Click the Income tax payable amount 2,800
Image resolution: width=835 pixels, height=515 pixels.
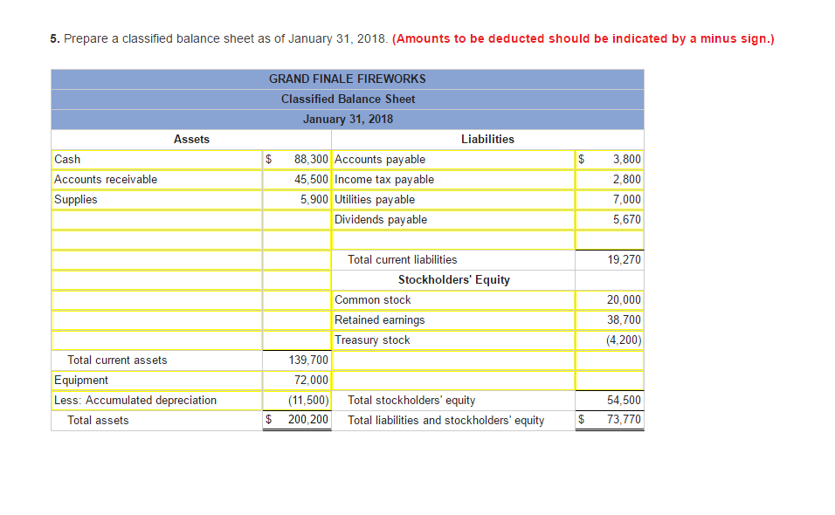pos(610,180)
